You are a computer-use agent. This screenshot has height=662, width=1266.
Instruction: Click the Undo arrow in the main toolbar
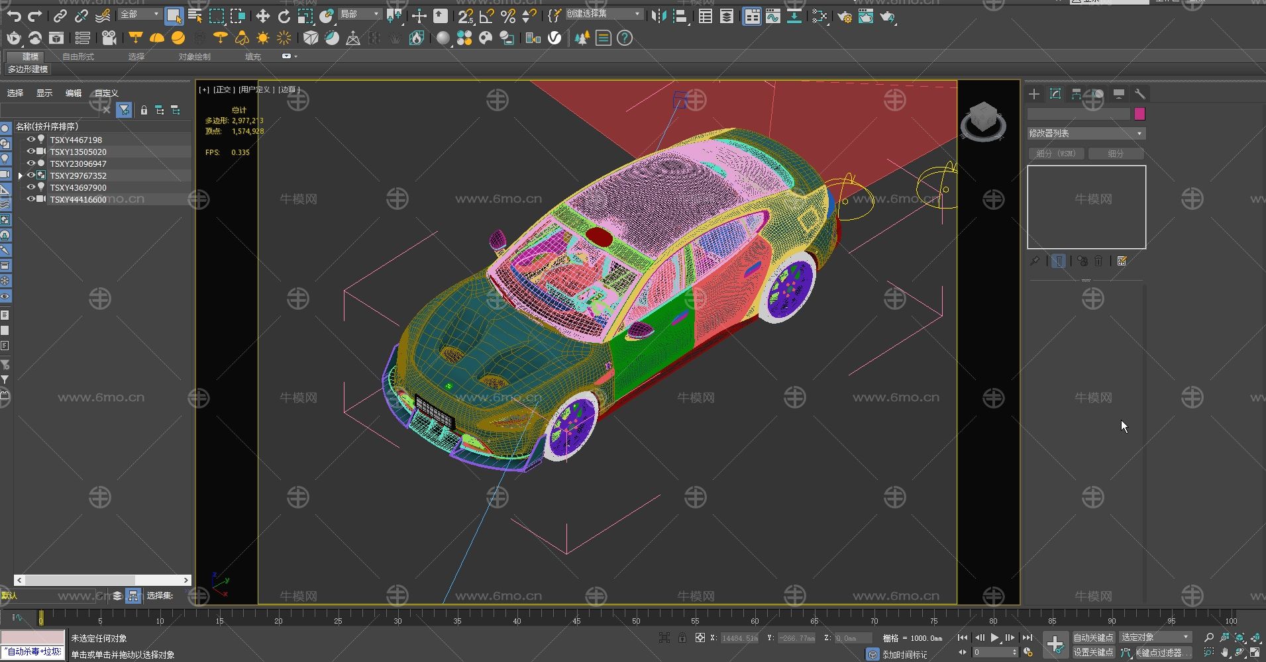point(14,16)
